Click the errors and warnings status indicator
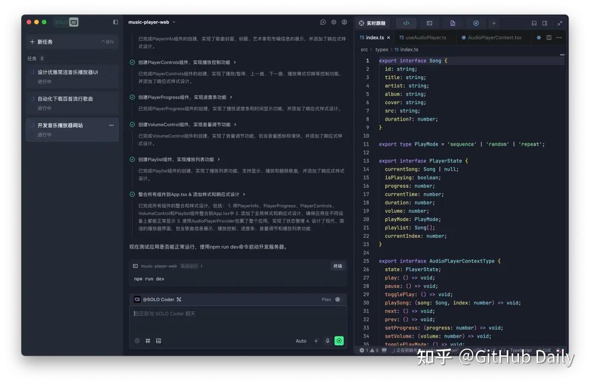 click(x=369, y=350)
